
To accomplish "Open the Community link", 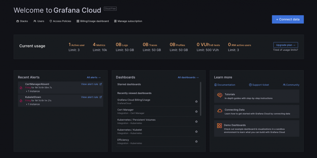I will click(291, 85).
